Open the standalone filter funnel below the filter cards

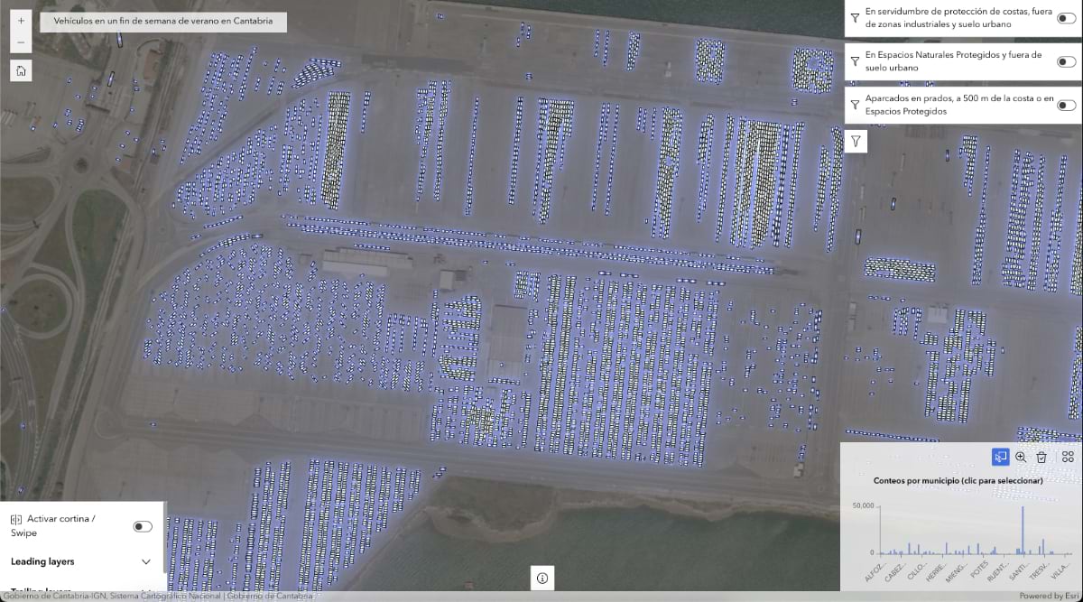(x=855, y=141)
